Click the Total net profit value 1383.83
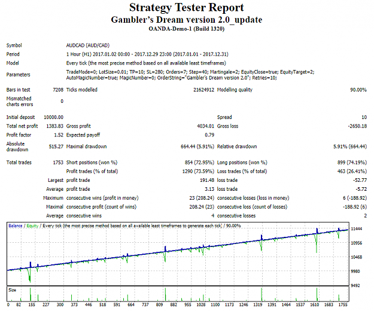Viewport: 374px width, 311px height. pos(54,126)
